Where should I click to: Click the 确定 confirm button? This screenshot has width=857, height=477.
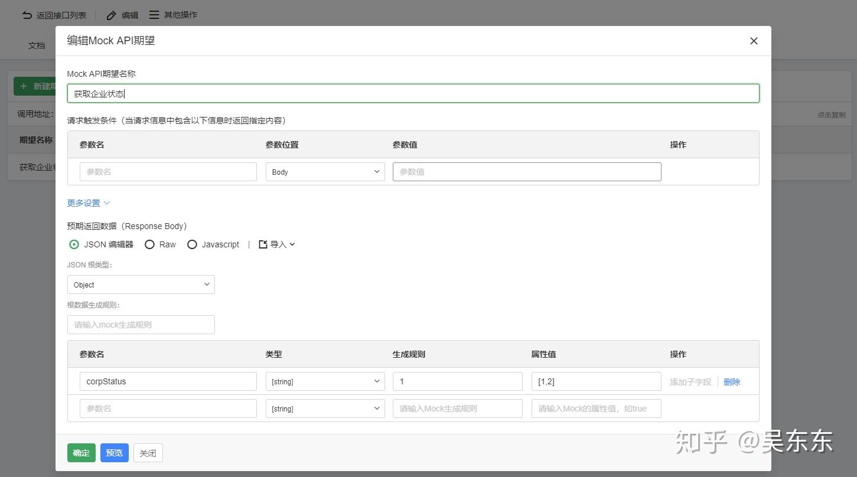(81, 453)
